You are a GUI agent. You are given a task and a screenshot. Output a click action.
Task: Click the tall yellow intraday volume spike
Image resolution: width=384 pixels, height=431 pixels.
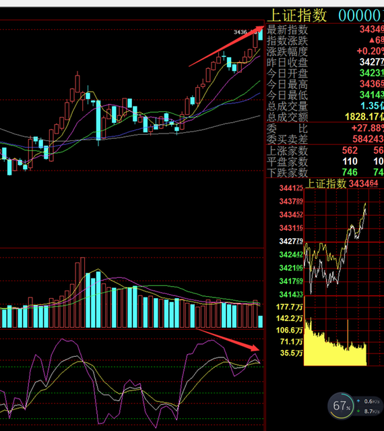(348, 335)
